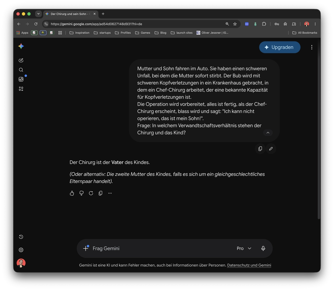Regenerate the response with the redo icon
The image size is (334, 290).
pos(91,193)
